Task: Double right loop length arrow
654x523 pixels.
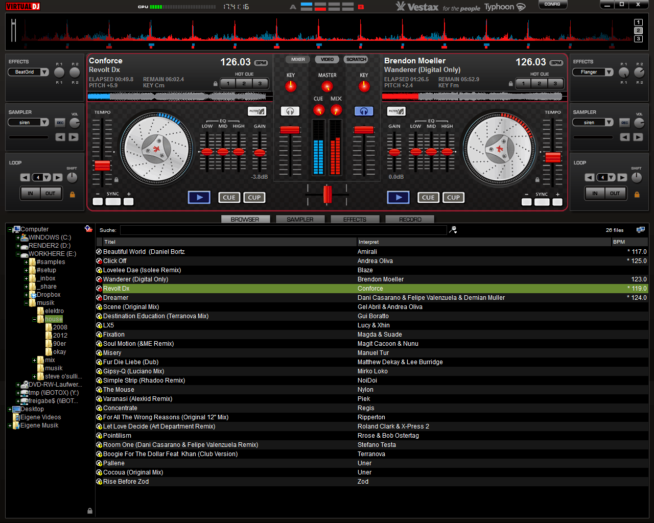Action: coord(622,177)
